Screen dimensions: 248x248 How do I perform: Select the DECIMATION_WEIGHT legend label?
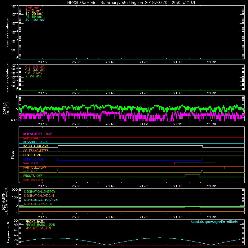tap(39, 196)
